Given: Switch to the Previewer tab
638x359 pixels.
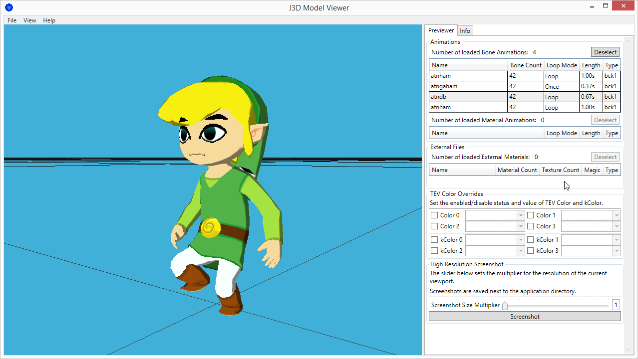Looking at the screenshot, I should [x=440, y=30].
